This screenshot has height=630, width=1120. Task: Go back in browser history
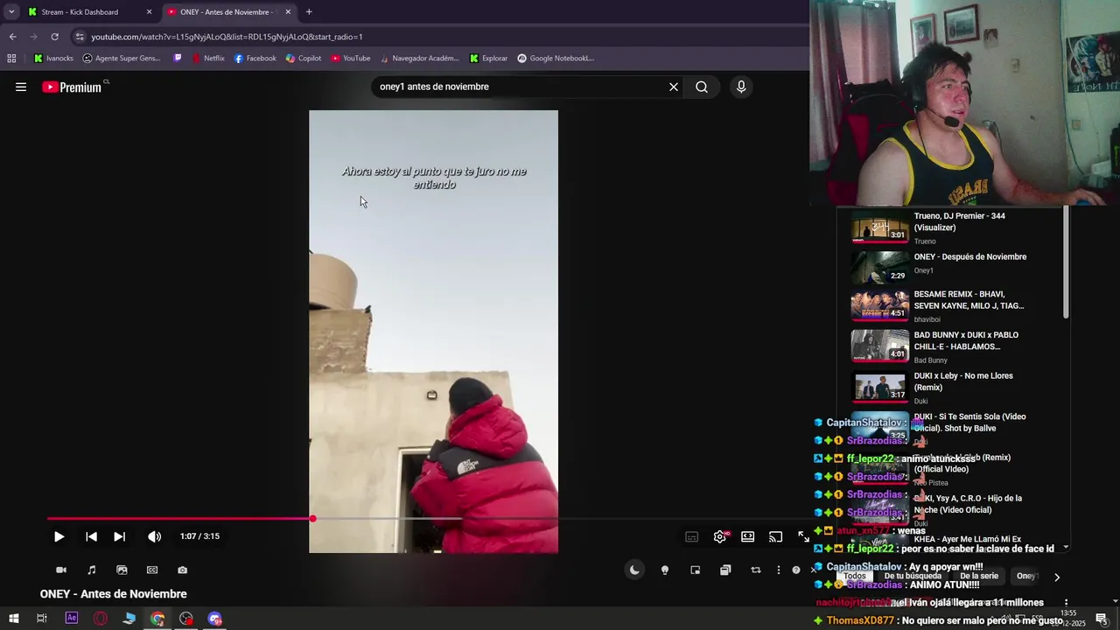pos(12,37)
